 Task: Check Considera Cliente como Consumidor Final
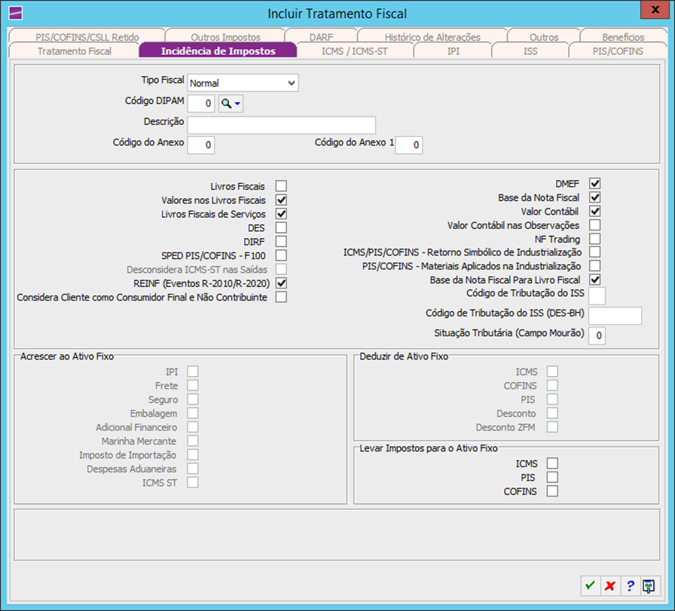tap(281, 297)
